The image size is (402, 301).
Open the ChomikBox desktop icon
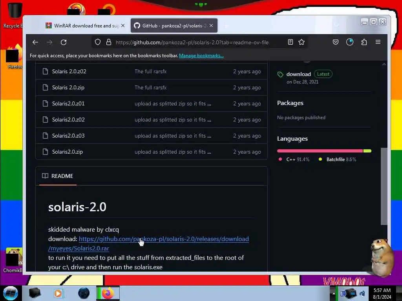13,260
